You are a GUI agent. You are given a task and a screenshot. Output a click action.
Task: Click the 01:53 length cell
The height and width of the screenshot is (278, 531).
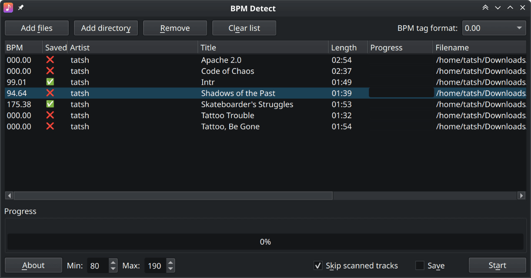point(342,104)
